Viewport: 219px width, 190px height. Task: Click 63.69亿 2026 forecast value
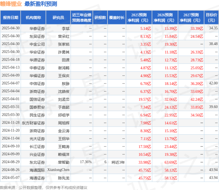pyautogui.click(x=171, y=162)
